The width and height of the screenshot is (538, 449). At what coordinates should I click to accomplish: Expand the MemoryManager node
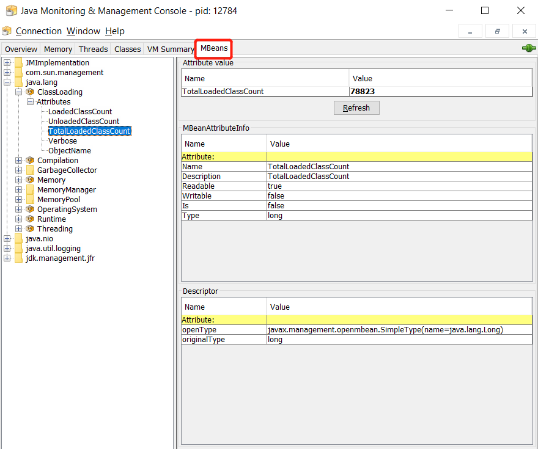pyautogui.click(x=19, y=189)
